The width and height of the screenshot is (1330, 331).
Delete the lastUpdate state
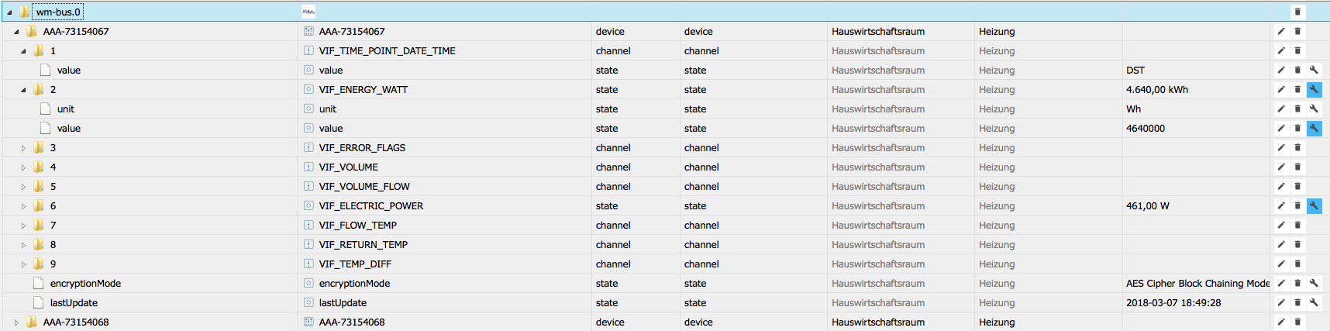click(x=1297, y=302)
